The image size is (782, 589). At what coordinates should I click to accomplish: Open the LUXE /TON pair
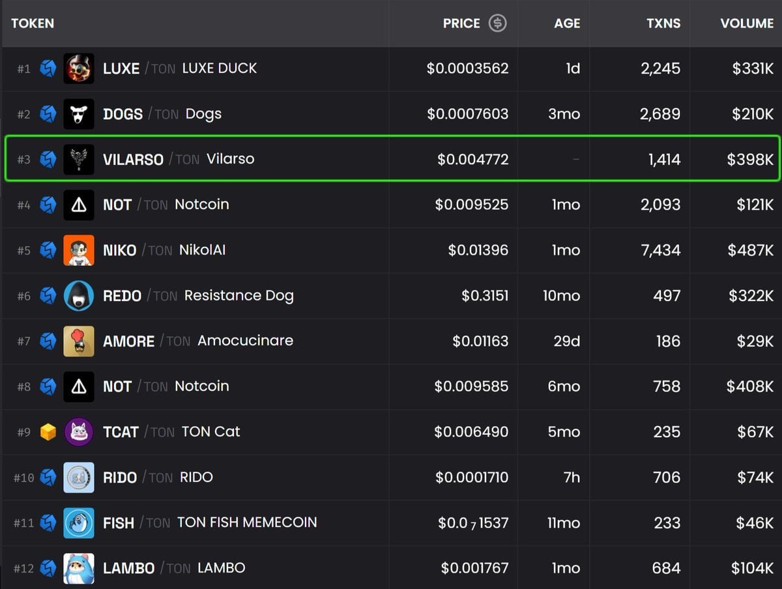coord(139,68)
